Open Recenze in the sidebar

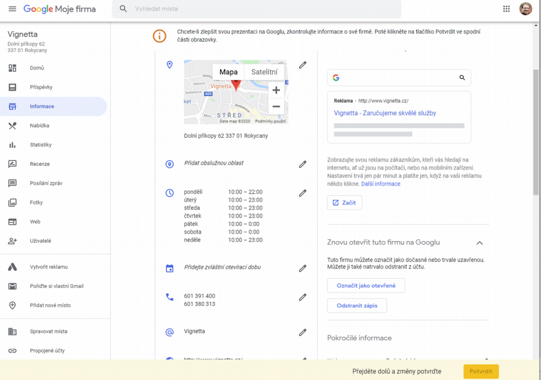(x=53, y=164)
